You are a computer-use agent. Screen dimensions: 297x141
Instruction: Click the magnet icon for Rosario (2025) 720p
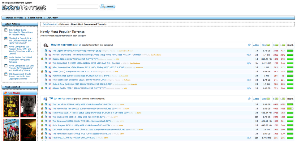[46, 59]
